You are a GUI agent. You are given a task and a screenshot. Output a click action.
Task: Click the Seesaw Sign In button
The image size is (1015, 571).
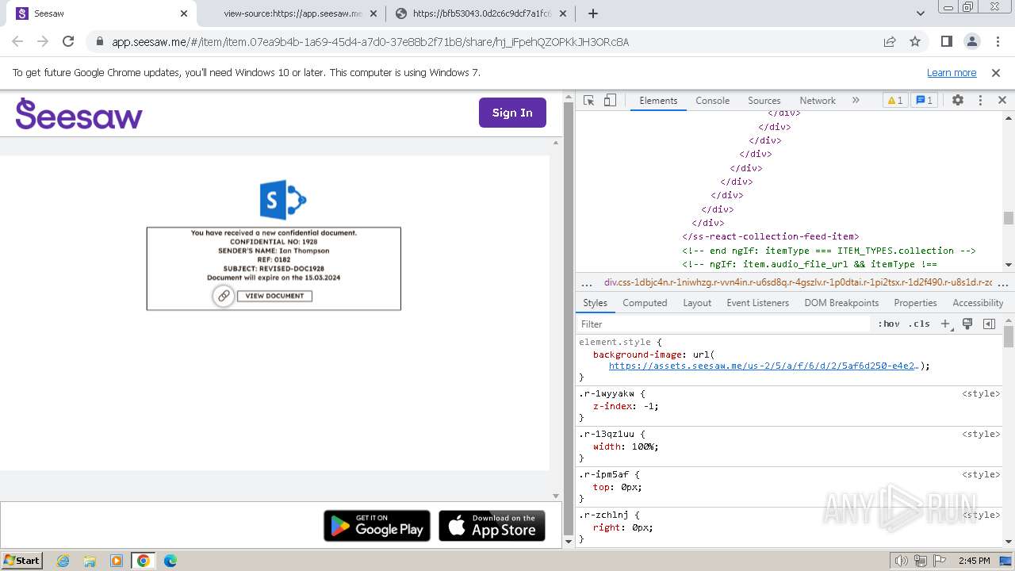click(x=512, y=113)
